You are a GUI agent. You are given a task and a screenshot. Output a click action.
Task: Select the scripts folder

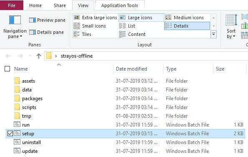17,107
